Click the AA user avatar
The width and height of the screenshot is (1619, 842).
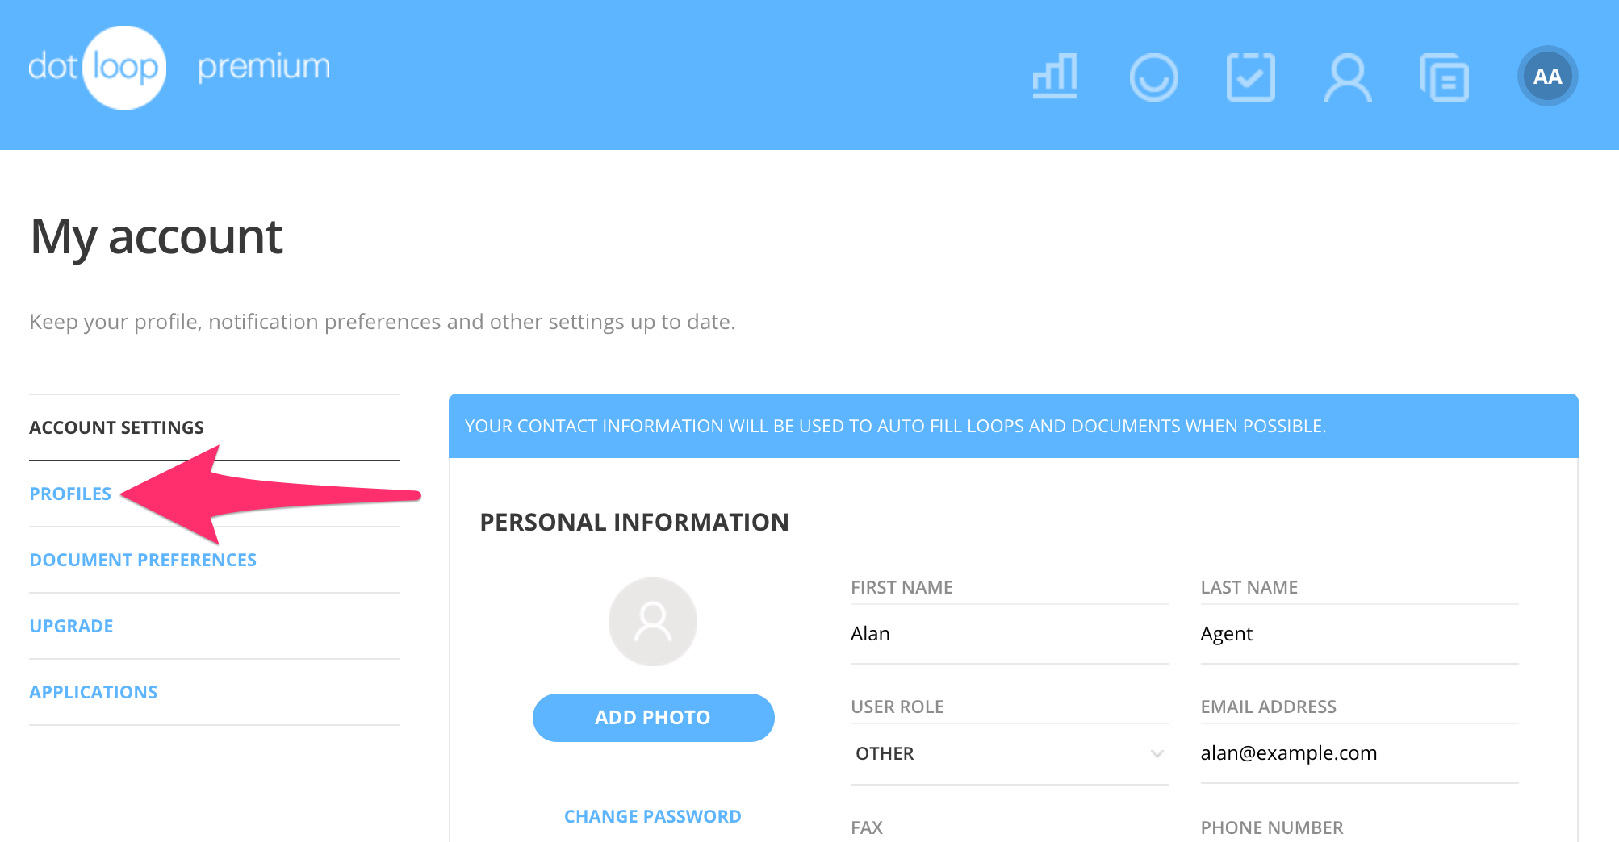coord(1547,77)
